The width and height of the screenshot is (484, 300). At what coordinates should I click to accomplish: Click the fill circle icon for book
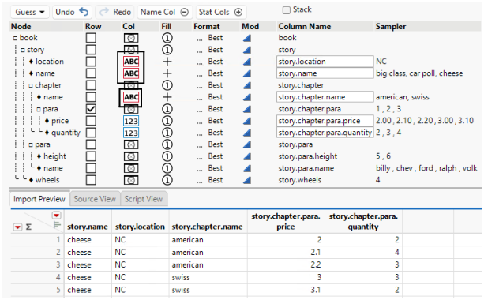[167, 38]
